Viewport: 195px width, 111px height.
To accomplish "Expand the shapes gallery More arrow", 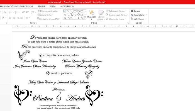I will [x=85, y=18].
